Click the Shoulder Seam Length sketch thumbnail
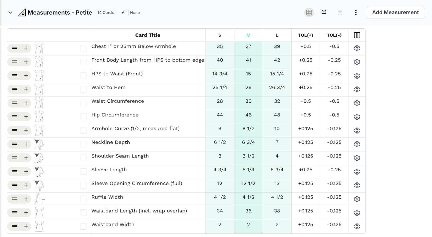432x237 pixels. coord(38,158)
